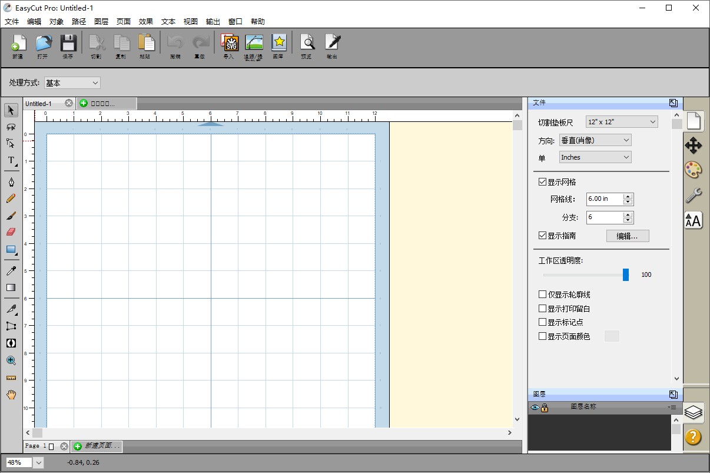Close the Untitled-1 tab
Screen dimensions: 710x473
coord(69,103)
